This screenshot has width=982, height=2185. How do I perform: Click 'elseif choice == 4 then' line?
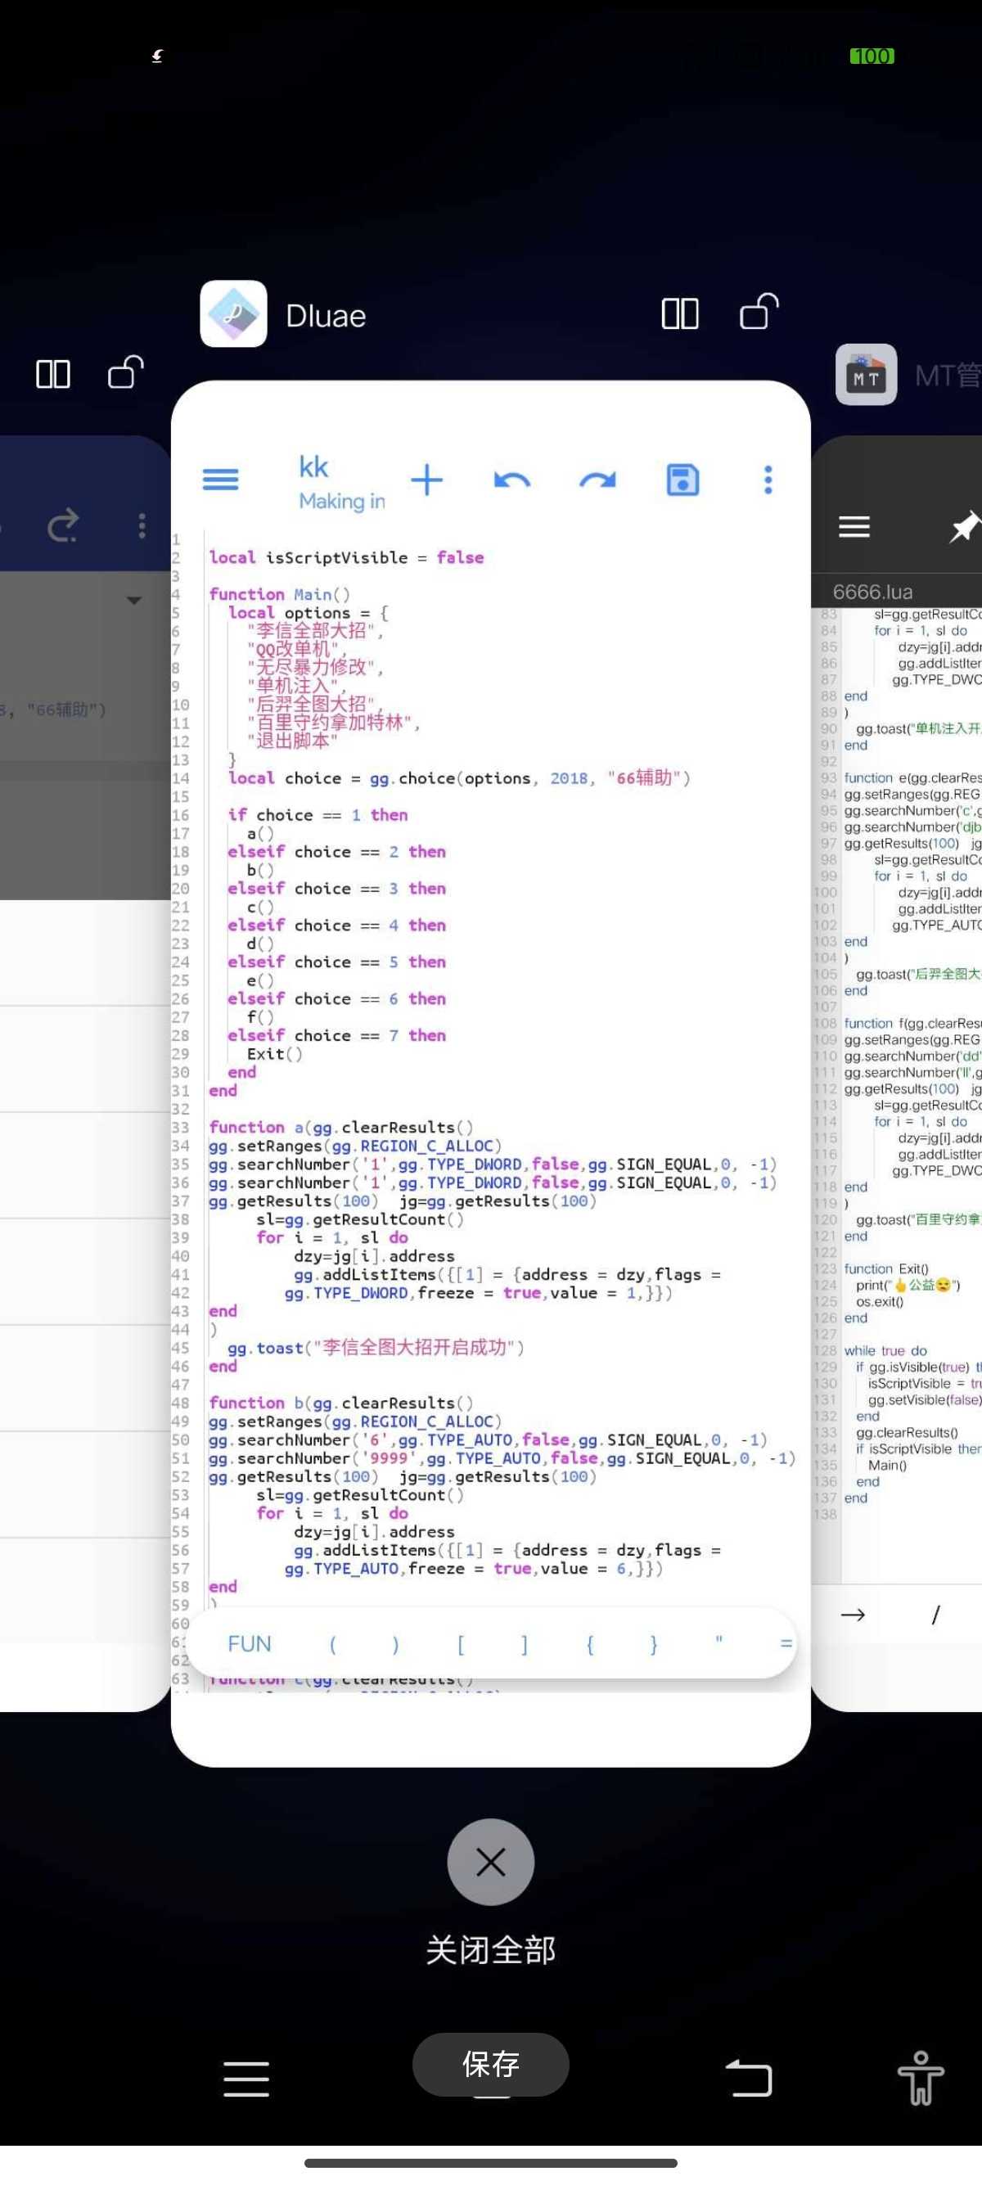coord(336,925)
